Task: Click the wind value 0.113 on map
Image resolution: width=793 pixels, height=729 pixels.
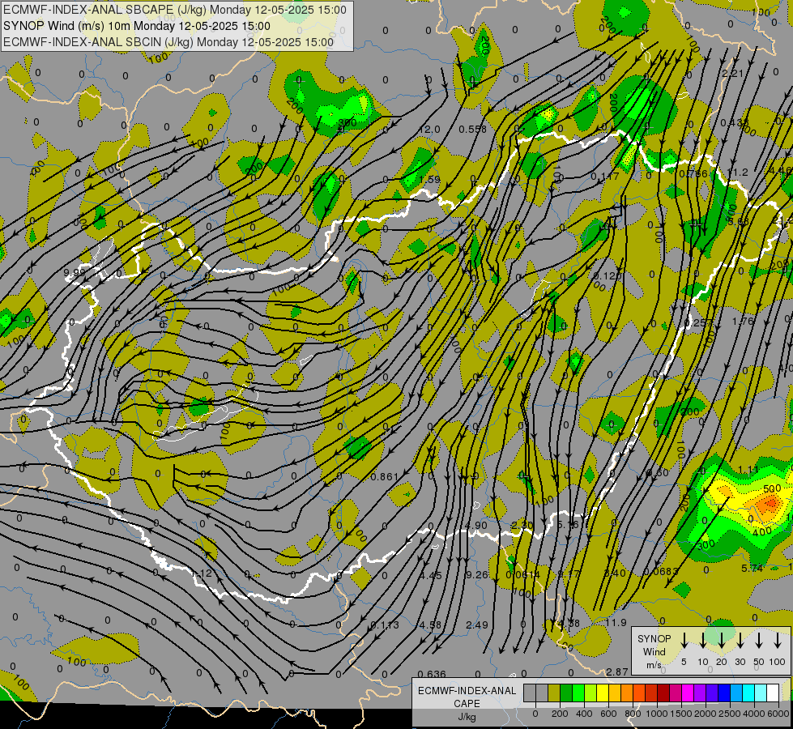Action: click(x=385, y=625)
